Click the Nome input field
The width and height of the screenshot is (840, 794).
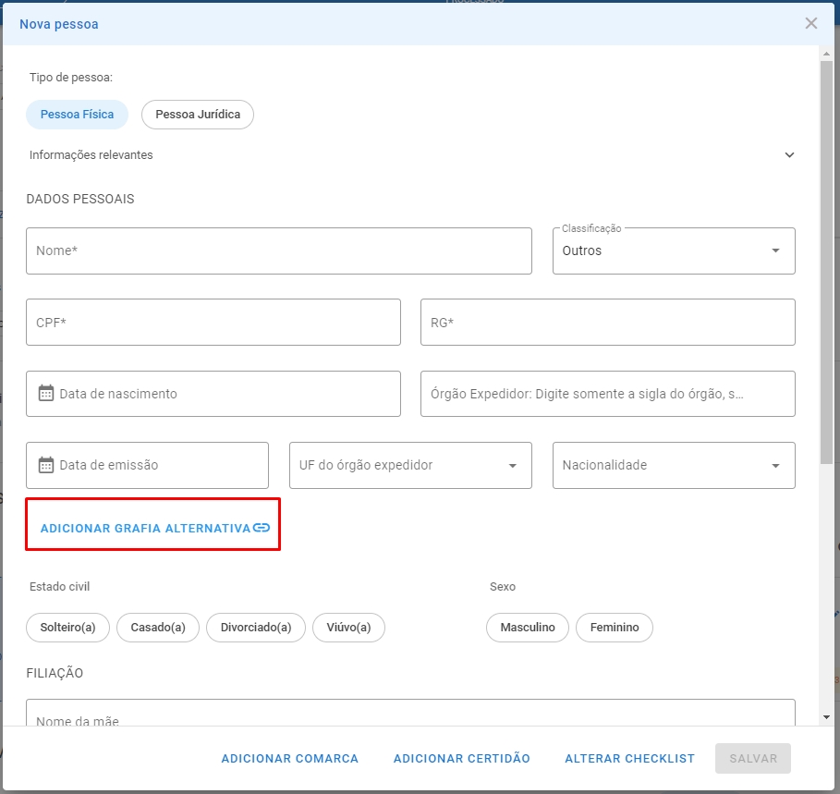coord(279,250)
